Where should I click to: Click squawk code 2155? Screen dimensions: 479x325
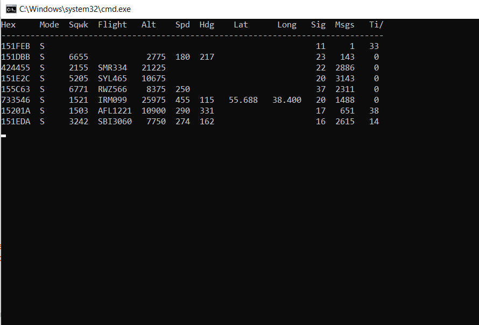pos(79,67)
